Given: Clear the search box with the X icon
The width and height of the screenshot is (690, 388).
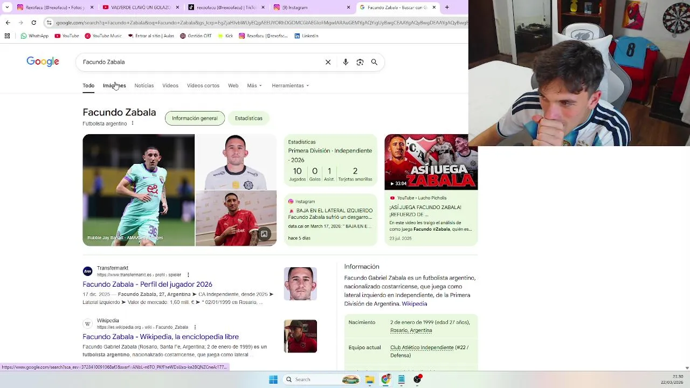Looking at the screenshot, I should coord(328,62).
